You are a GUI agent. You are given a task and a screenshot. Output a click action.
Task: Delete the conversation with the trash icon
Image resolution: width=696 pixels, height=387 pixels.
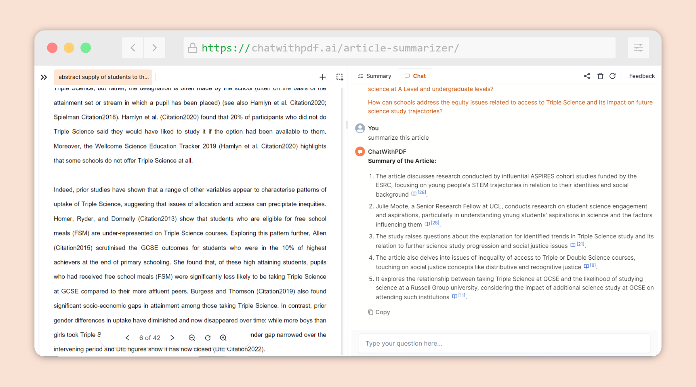pos(600,76)
